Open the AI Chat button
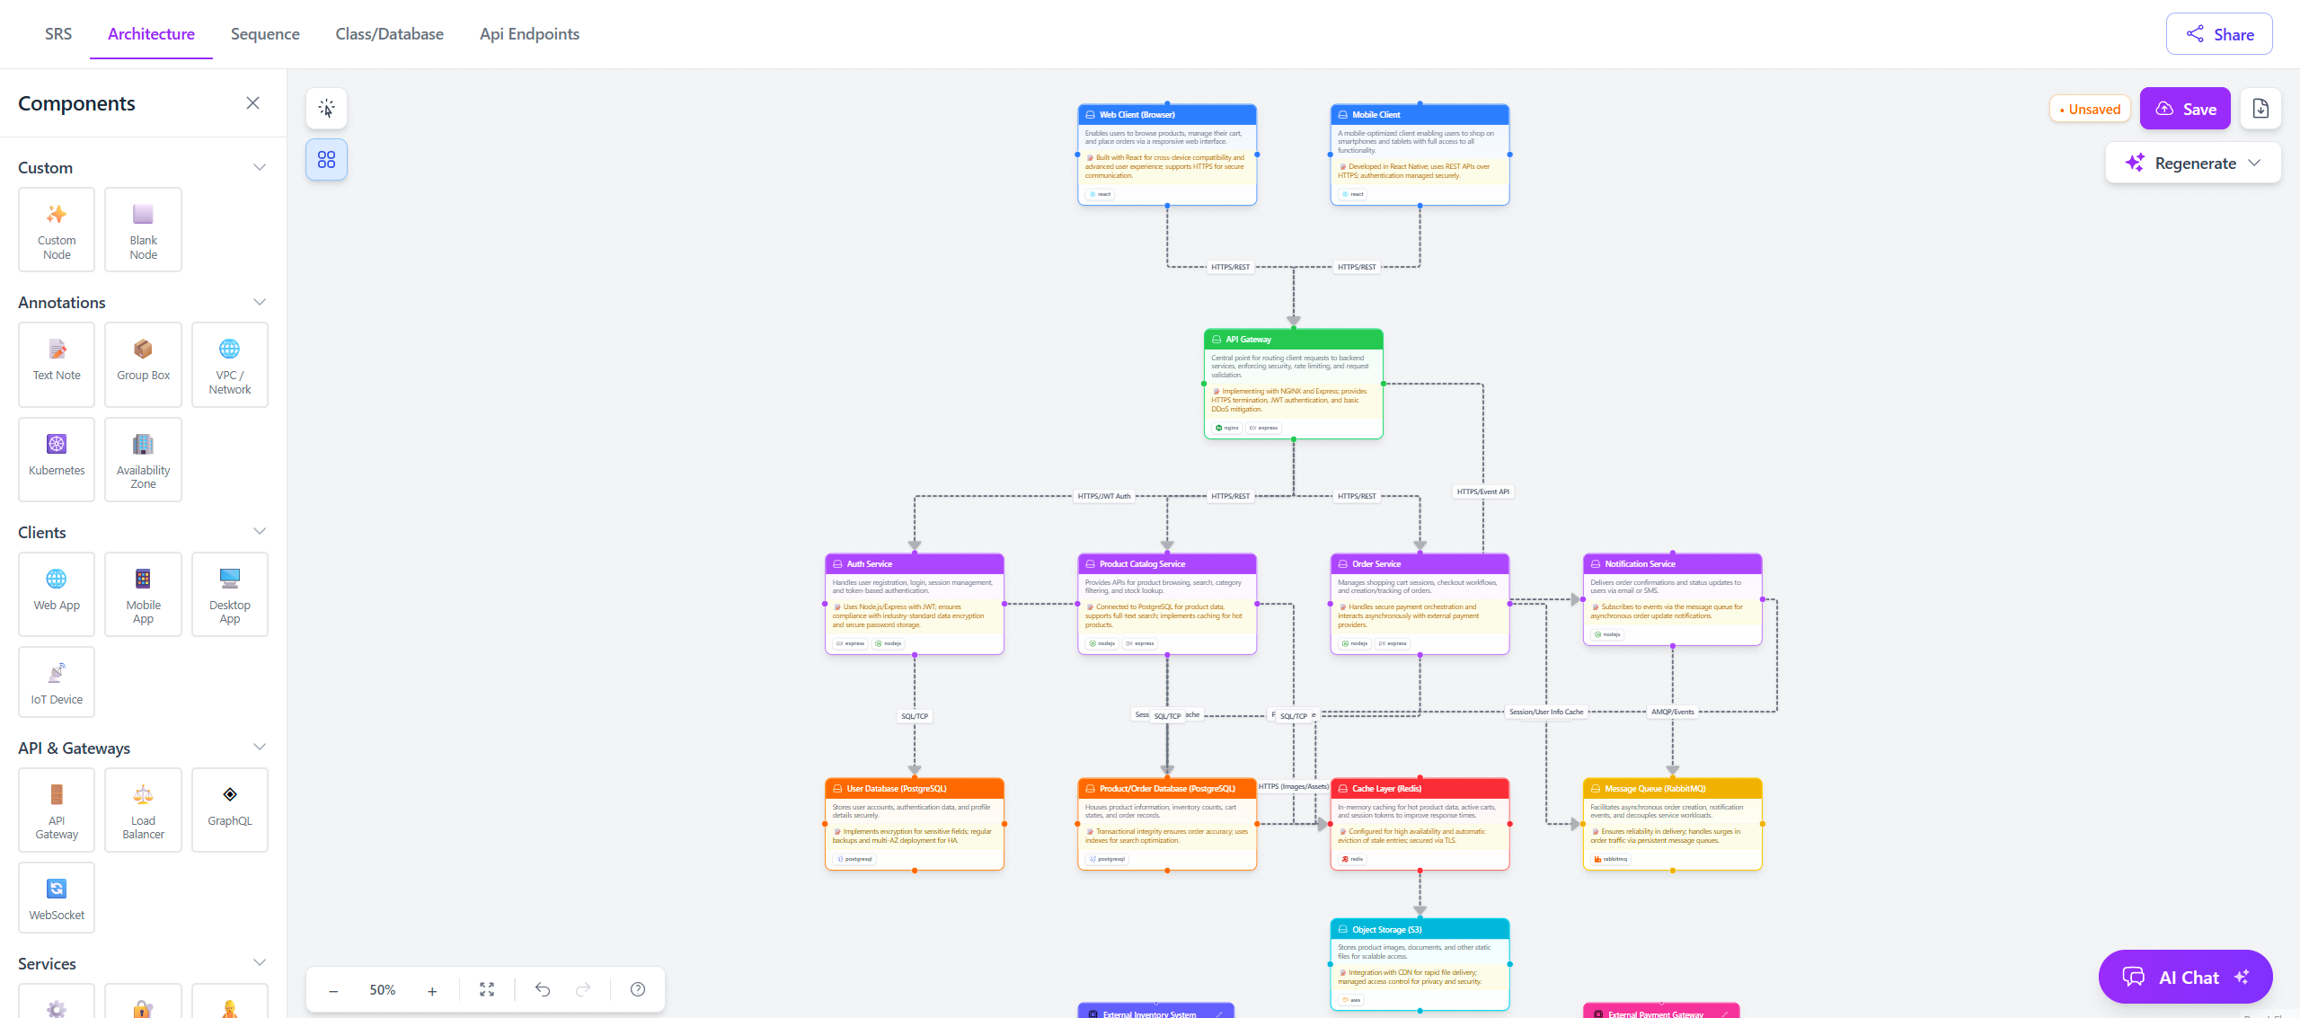The image size is (2300, 1018). (2185, 977)
